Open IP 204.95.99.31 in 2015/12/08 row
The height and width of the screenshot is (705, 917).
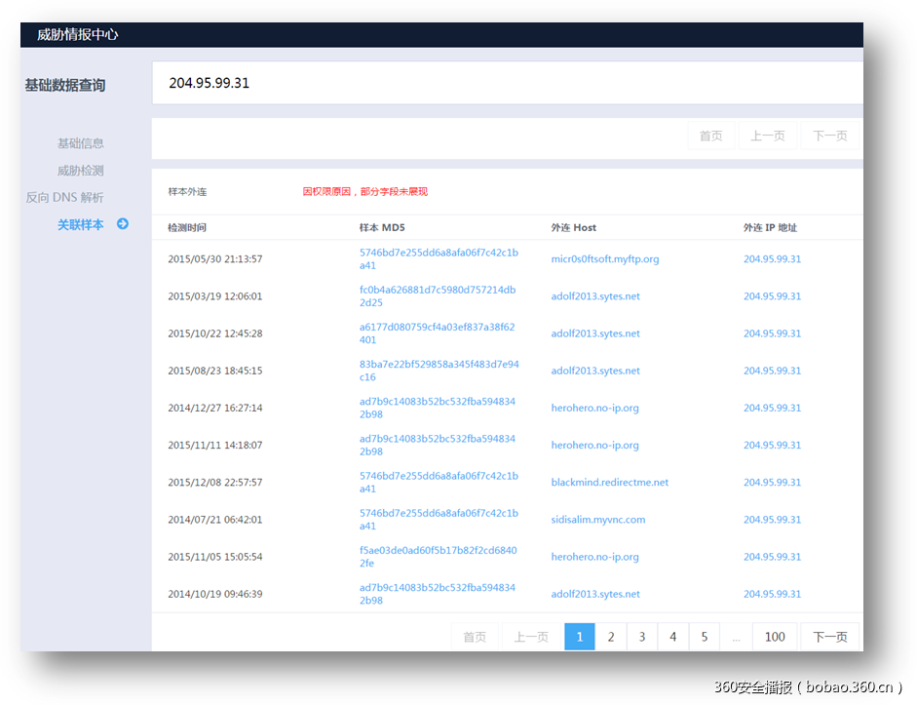772,482
